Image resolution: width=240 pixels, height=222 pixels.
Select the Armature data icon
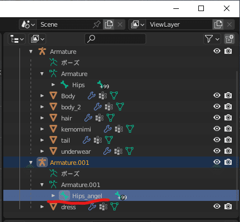pyautogui.click(x=53, y=73)
